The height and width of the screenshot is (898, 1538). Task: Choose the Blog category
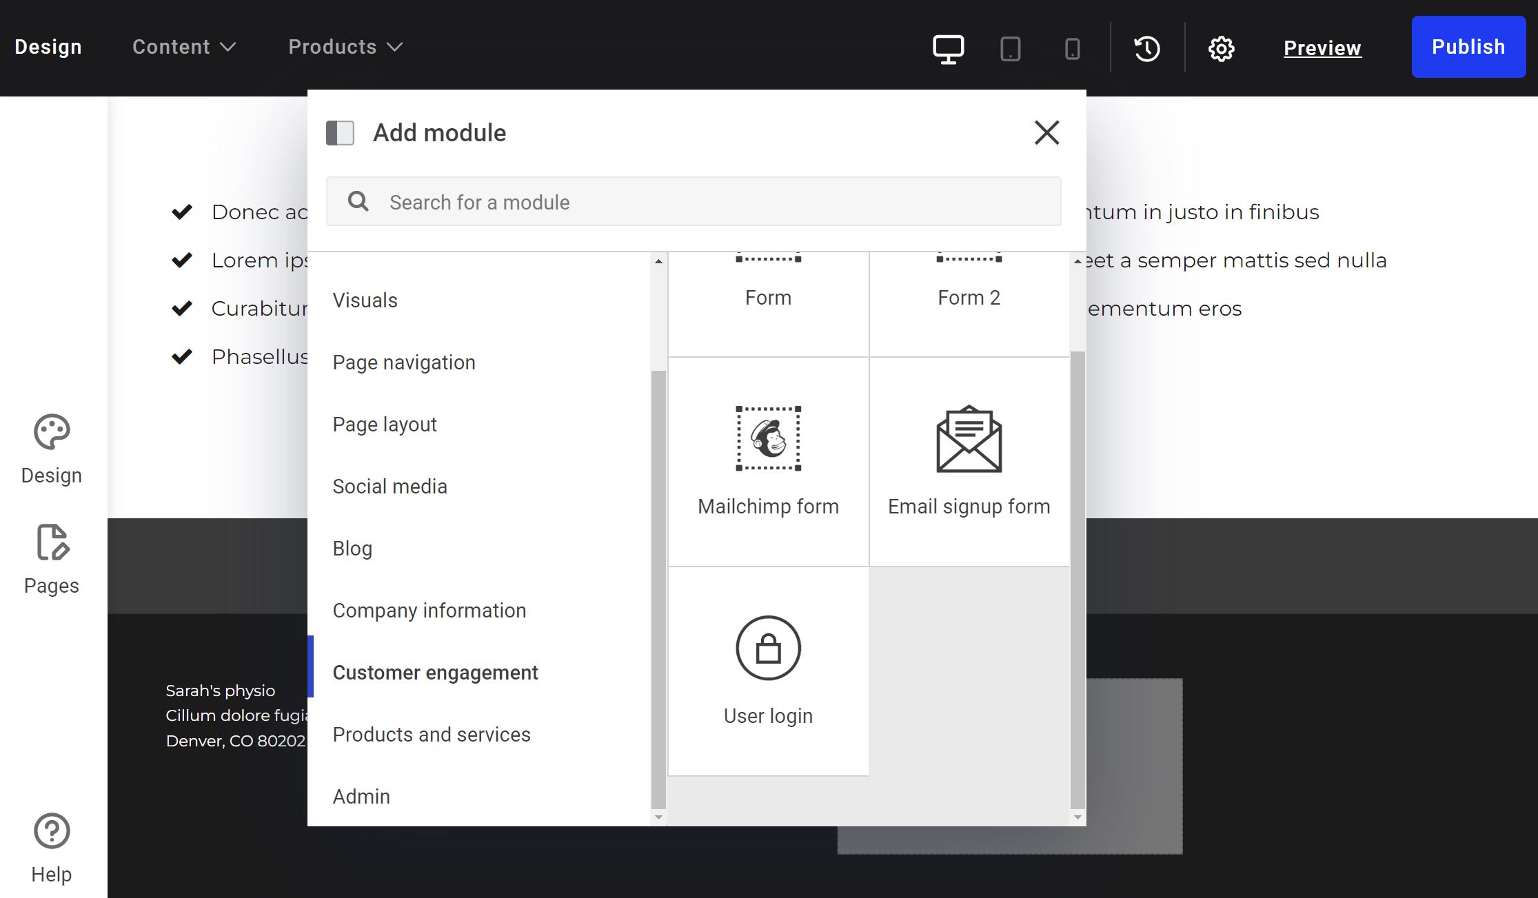(x=352, y=549)
